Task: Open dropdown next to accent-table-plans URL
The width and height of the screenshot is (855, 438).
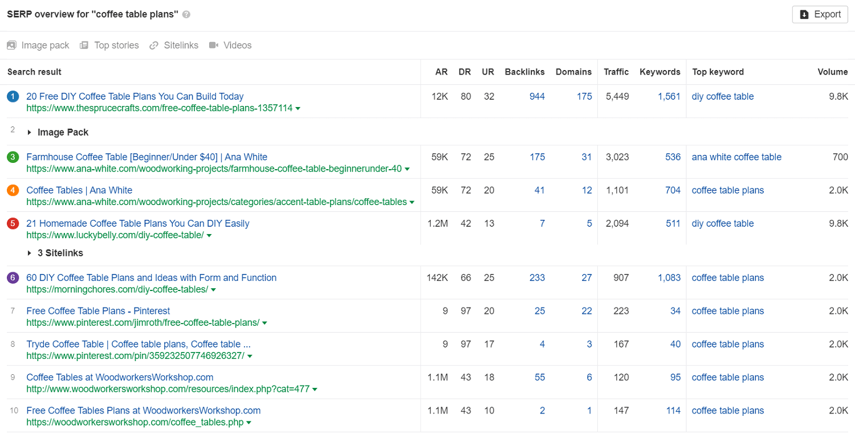Action: pos(412,202)
